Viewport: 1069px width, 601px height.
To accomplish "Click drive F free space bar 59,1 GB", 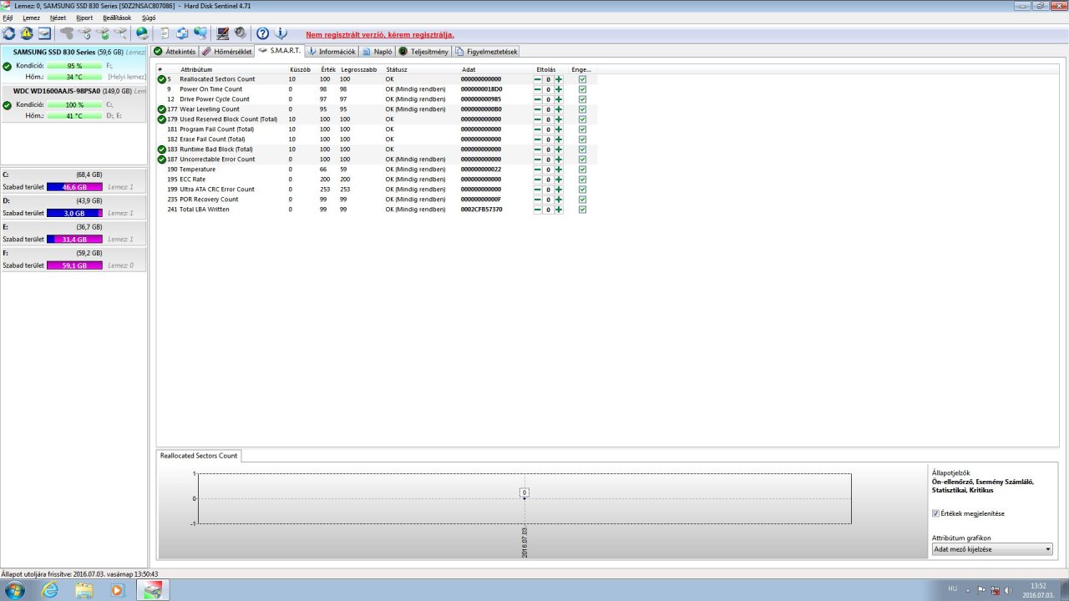I will pos(74,265).
